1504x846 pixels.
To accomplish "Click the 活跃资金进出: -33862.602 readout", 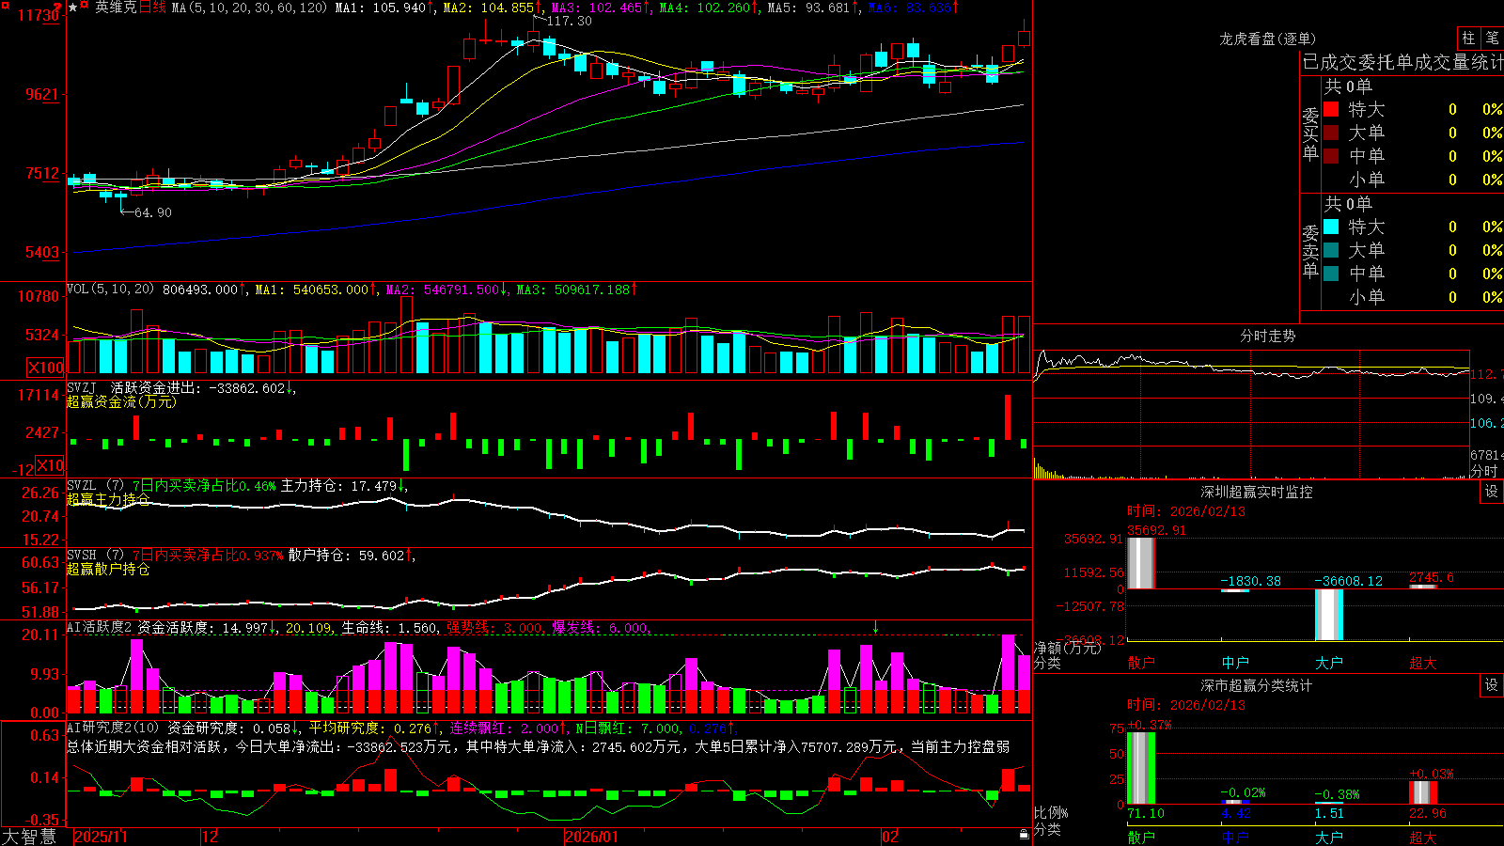I will pyautogui.click(x=202, y=387).
